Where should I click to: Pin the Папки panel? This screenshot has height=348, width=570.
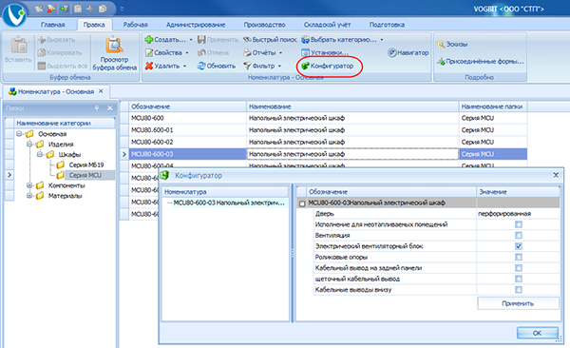[x=97, y=108]
